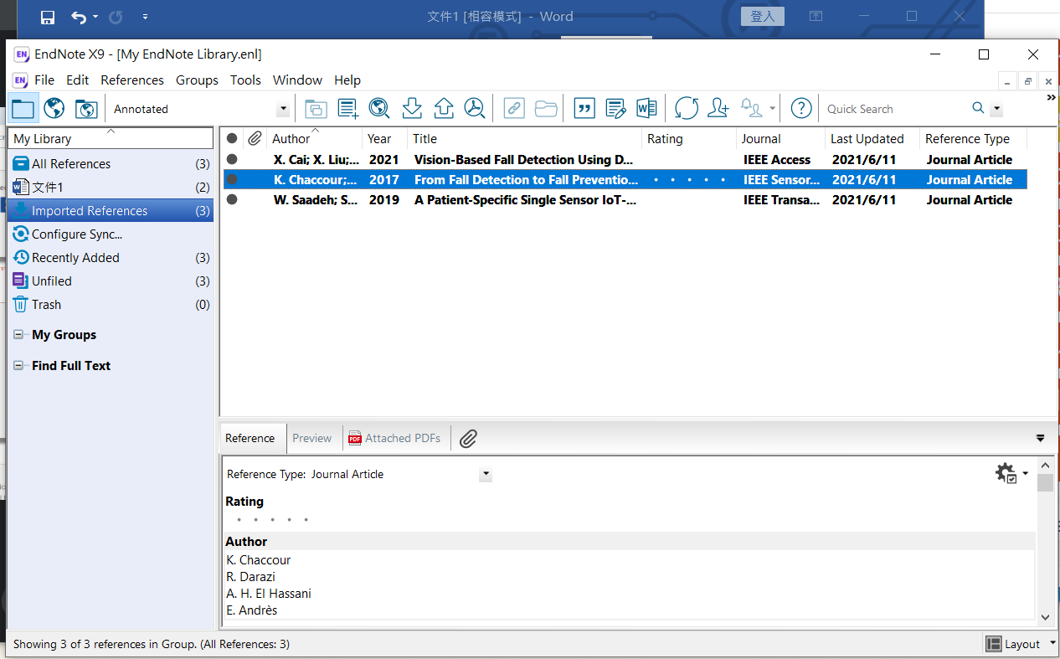Switch to Integrated Library & Online Search mode
The width and height of the screenshot is (1060, 659).
(85, 108)
